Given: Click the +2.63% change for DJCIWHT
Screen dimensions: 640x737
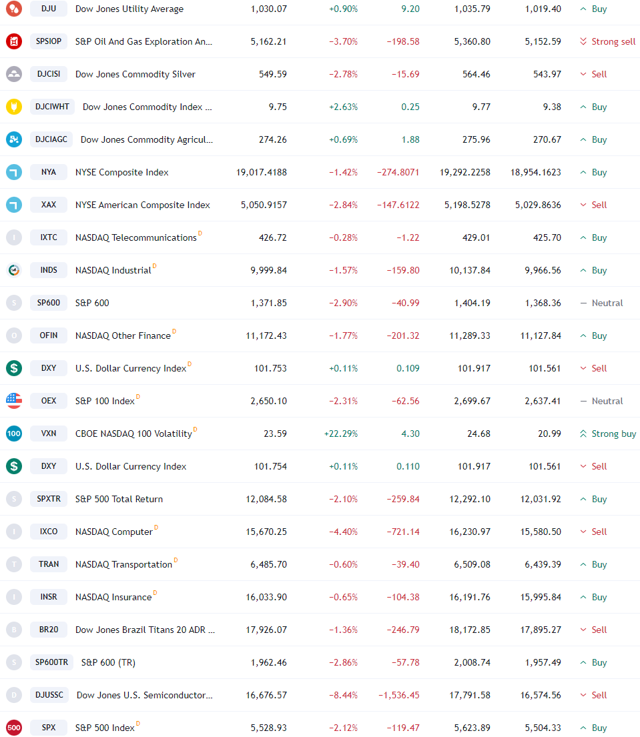Looking at the screenshot, I should [343, 107].
